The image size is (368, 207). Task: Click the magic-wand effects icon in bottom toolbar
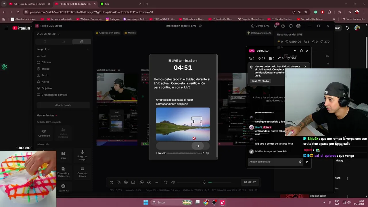(111, 182)
